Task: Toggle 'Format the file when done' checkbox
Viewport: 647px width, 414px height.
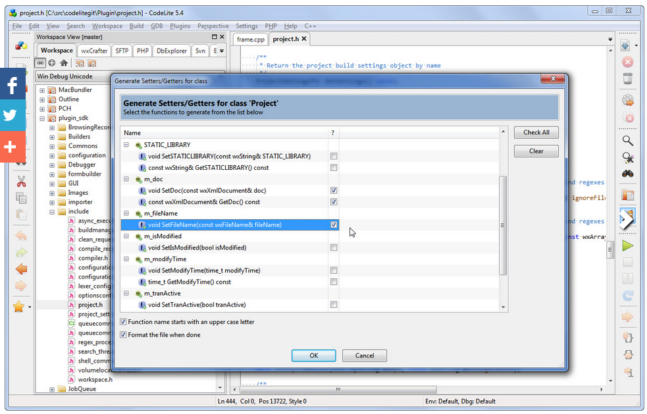Action: point(123,334)
